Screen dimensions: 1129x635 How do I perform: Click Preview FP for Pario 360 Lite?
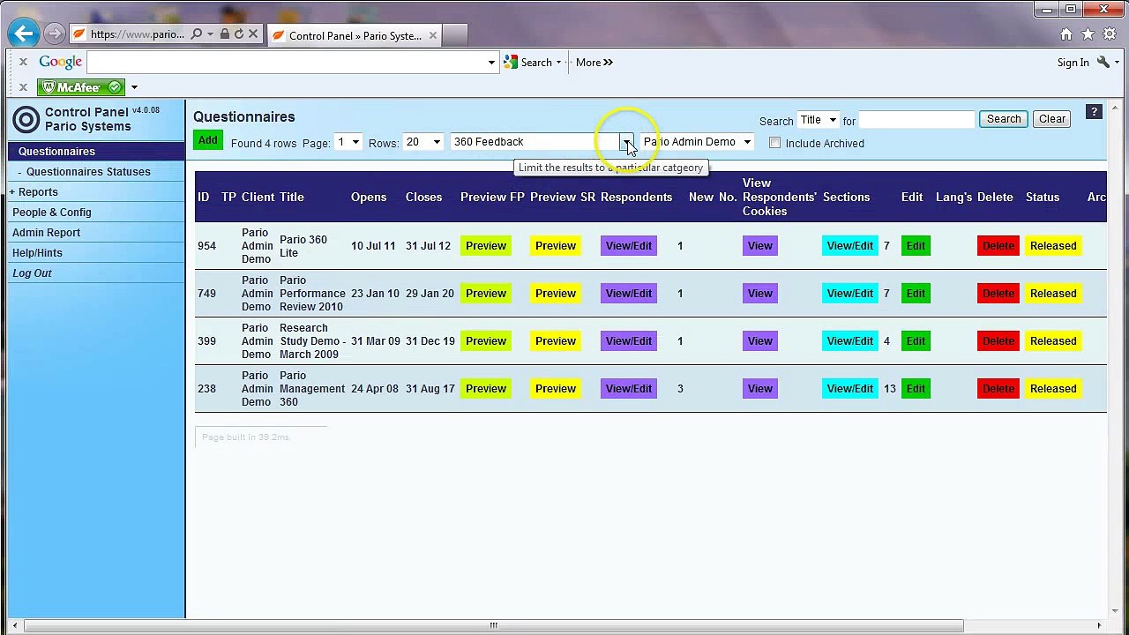pos(485,246)
